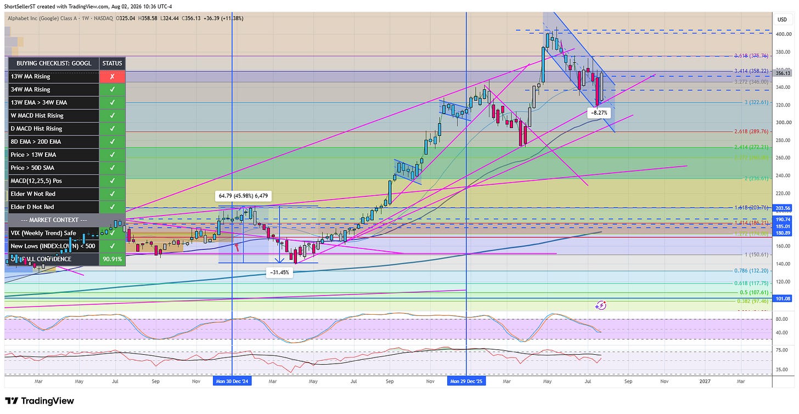
Task: Click the 0.618 (117.75) Fibonacci level label
Action: click(x=752, y=283)
